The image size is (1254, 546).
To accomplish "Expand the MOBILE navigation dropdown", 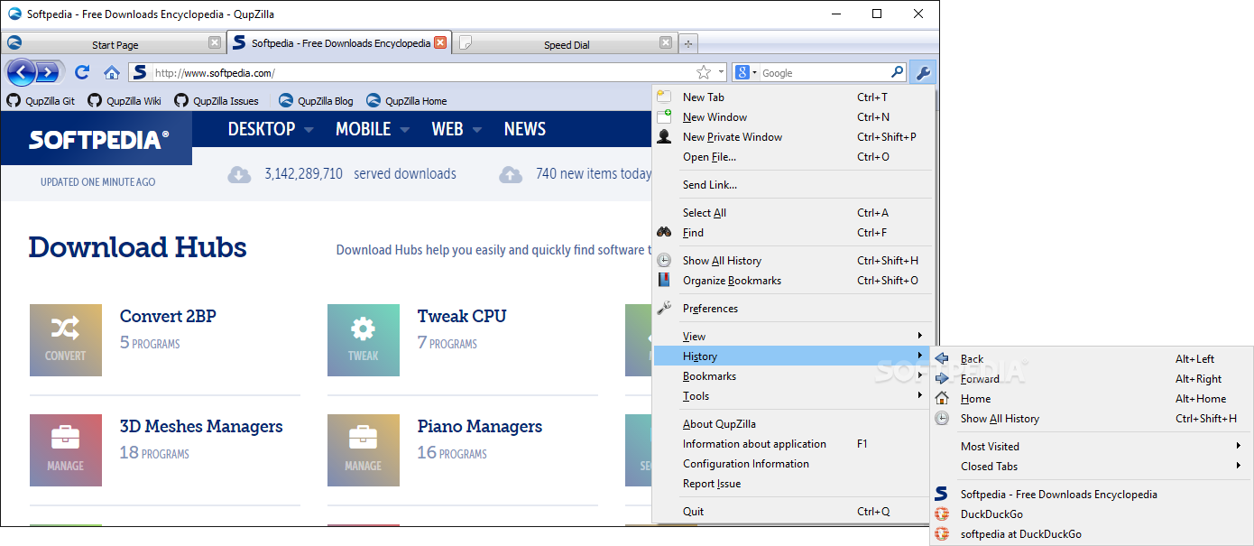I will click(x=404, y=130).
